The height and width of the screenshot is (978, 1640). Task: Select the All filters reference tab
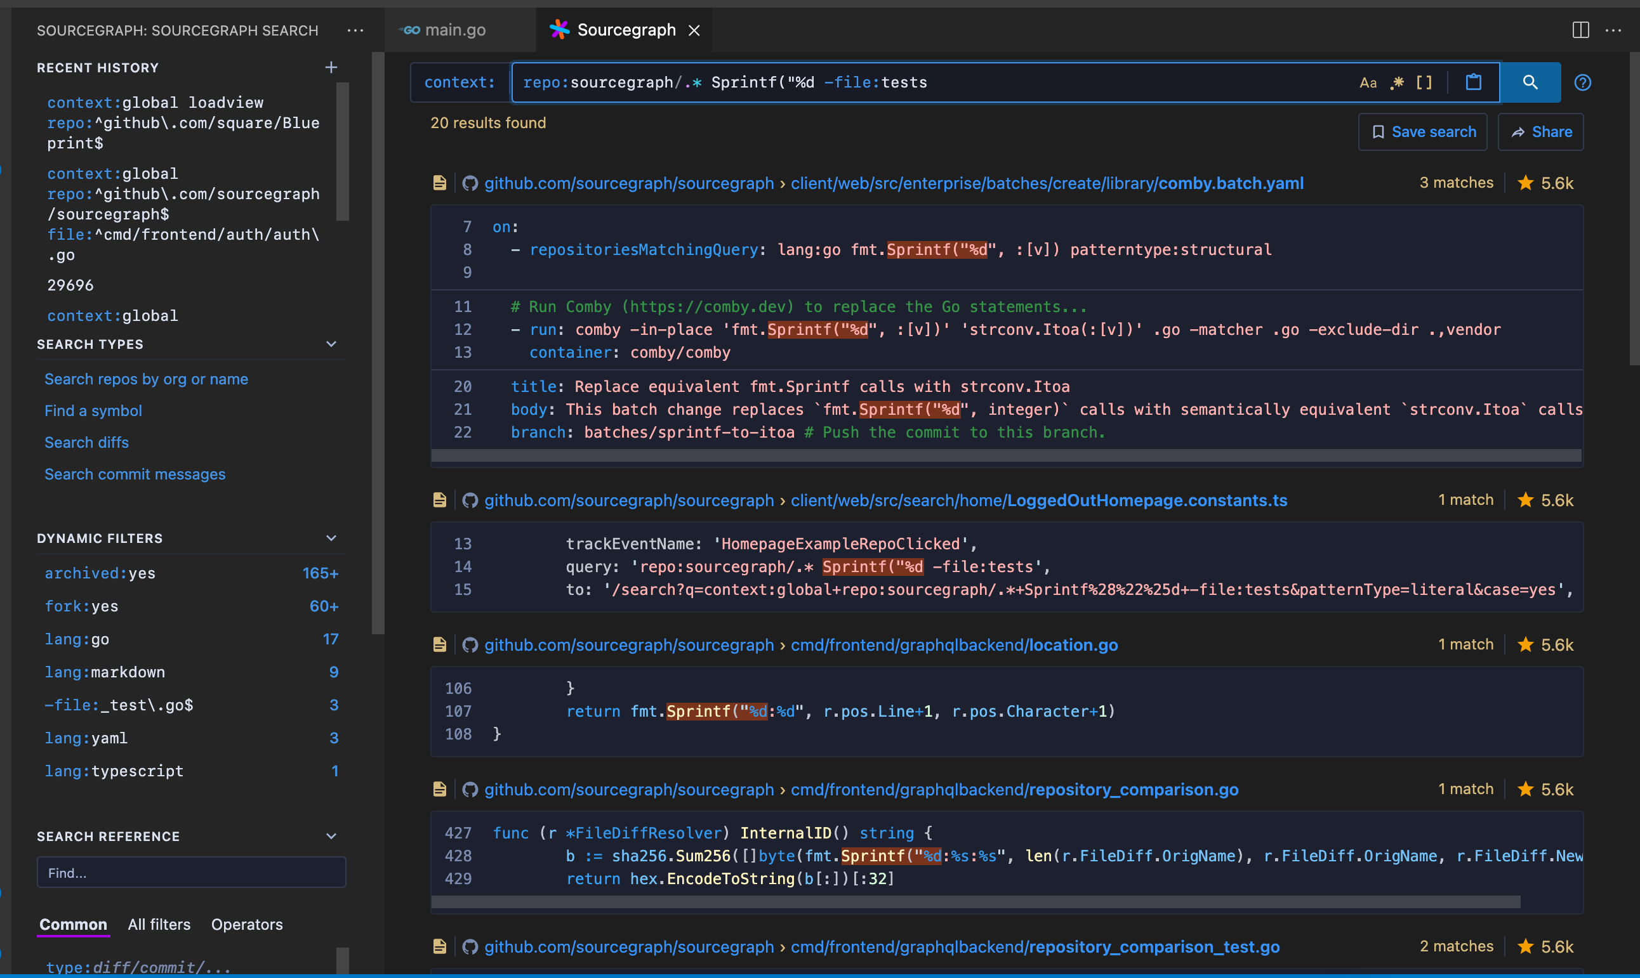click(159, 925)
